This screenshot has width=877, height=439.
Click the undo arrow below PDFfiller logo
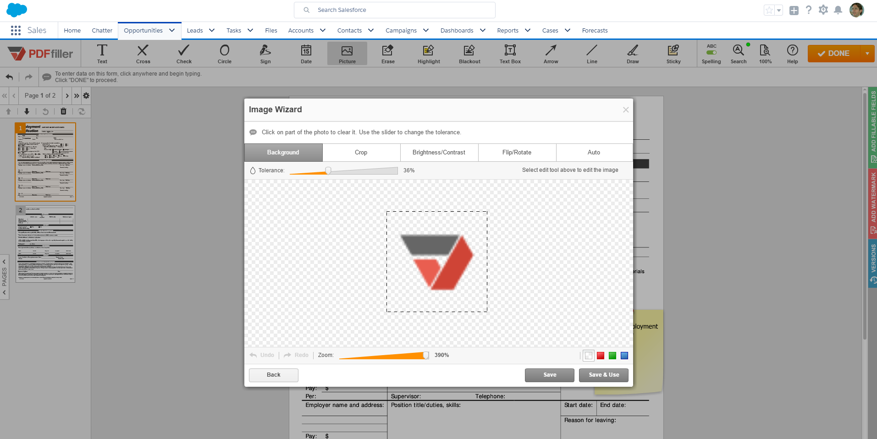[x=10, y=77]
